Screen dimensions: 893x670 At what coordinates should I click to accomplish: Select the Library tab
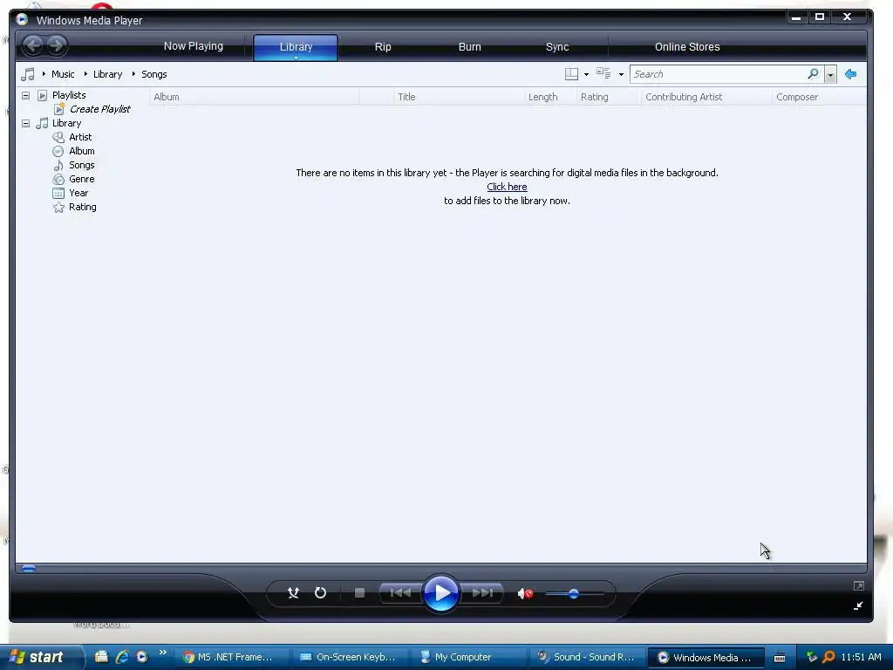(x=297, y=47)
